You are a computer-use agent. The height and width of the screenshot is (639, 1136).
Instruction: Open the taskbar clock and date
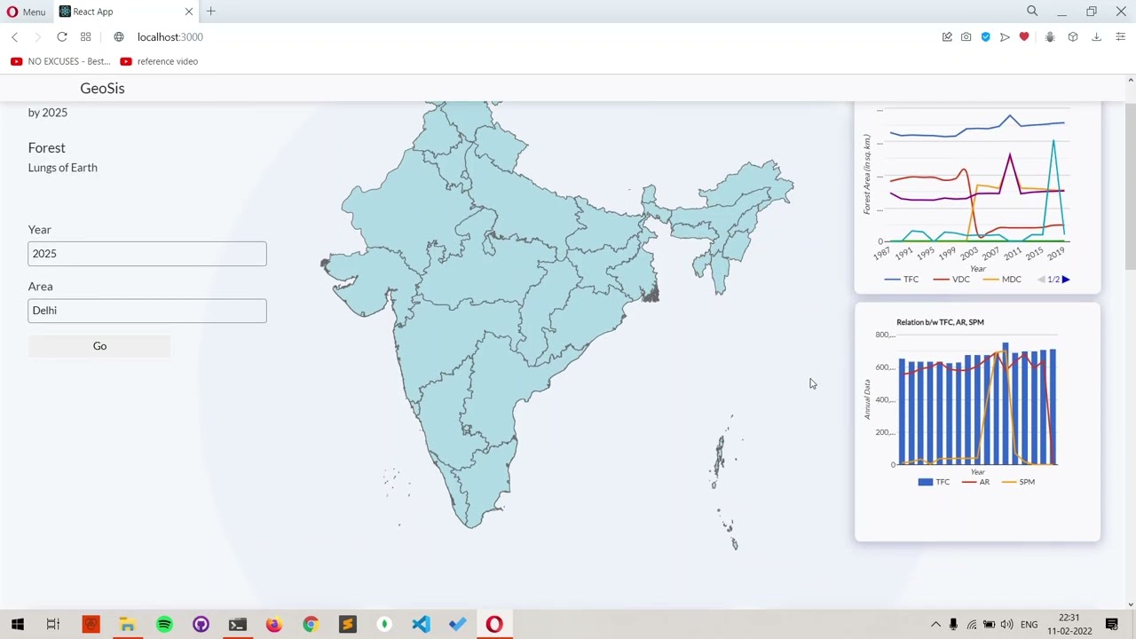click(x=1069, y=625)
